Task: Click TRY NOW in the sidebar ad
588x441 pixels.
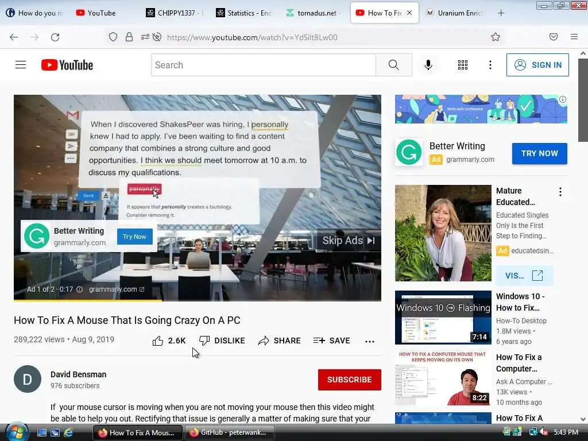Action: click(539, 153)
